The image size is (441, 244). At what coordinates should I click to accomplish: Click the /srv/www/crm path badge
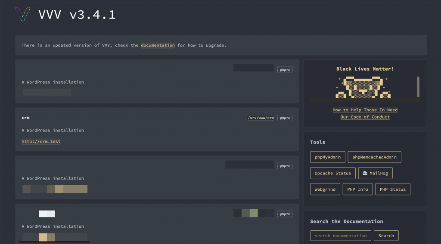coord(261,118)
